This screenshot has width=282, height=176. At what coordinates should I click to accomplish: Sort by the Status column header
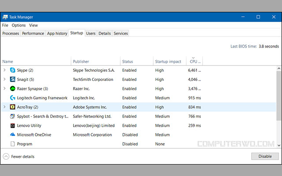(137, 62)
